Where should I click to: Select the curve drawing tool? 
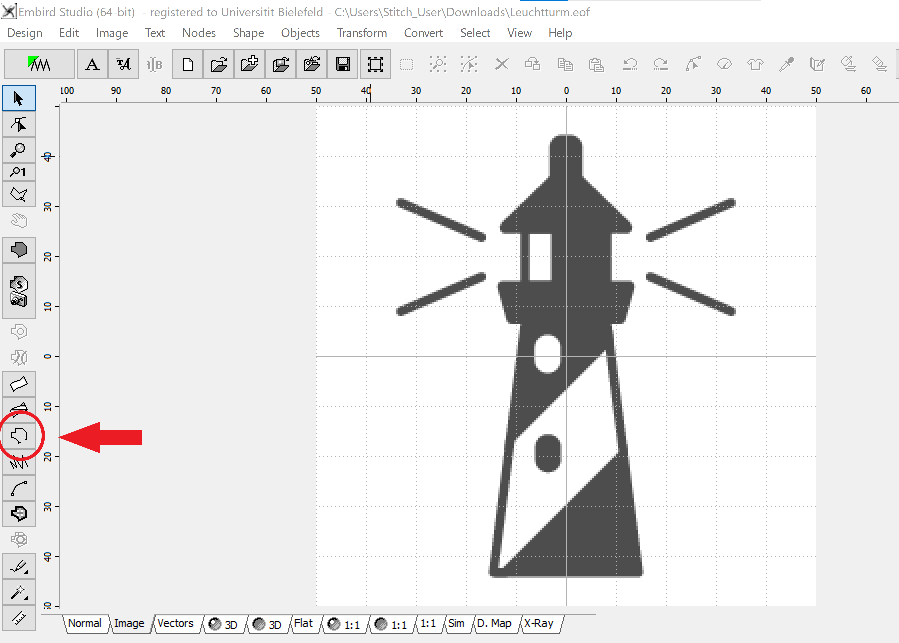coord(19,487)
